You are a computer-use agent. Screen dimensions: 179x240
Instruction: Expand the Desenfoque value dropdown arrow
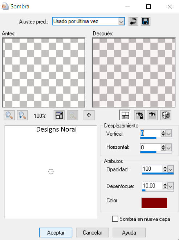pyautogui.click(x=170, y=186)
